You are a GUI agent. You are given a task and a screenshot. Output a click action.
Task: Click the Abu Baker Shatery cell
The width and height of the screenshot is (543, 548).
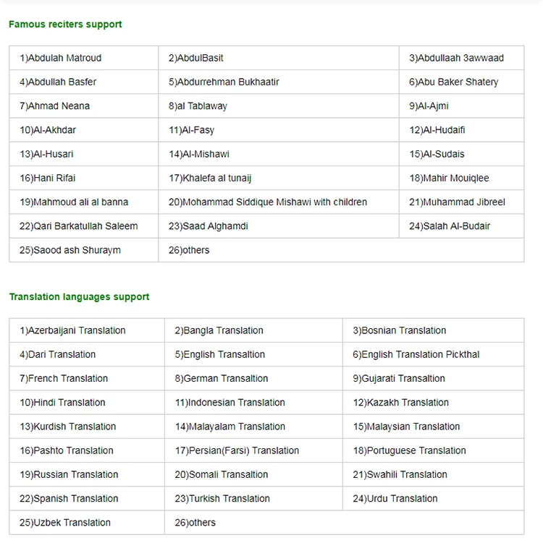(x=461, y=82)
